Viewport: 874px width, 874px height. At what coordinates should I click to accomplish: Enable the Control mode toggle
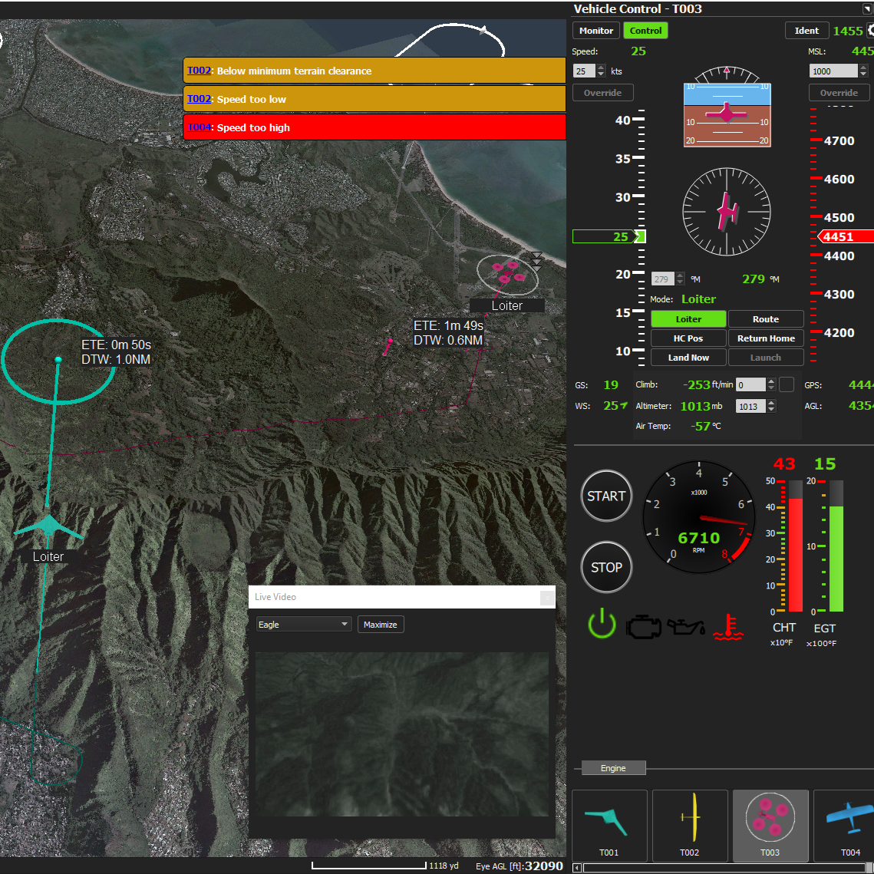click(x=645, y=31)
